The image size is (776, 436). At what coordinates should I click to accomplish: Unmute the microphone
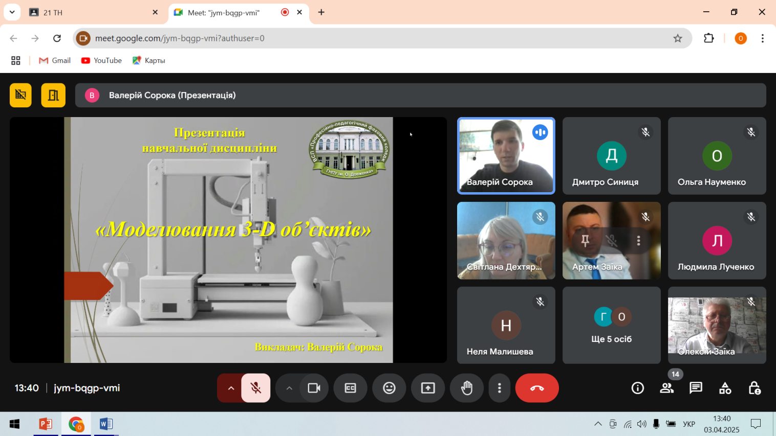(256, 388)
